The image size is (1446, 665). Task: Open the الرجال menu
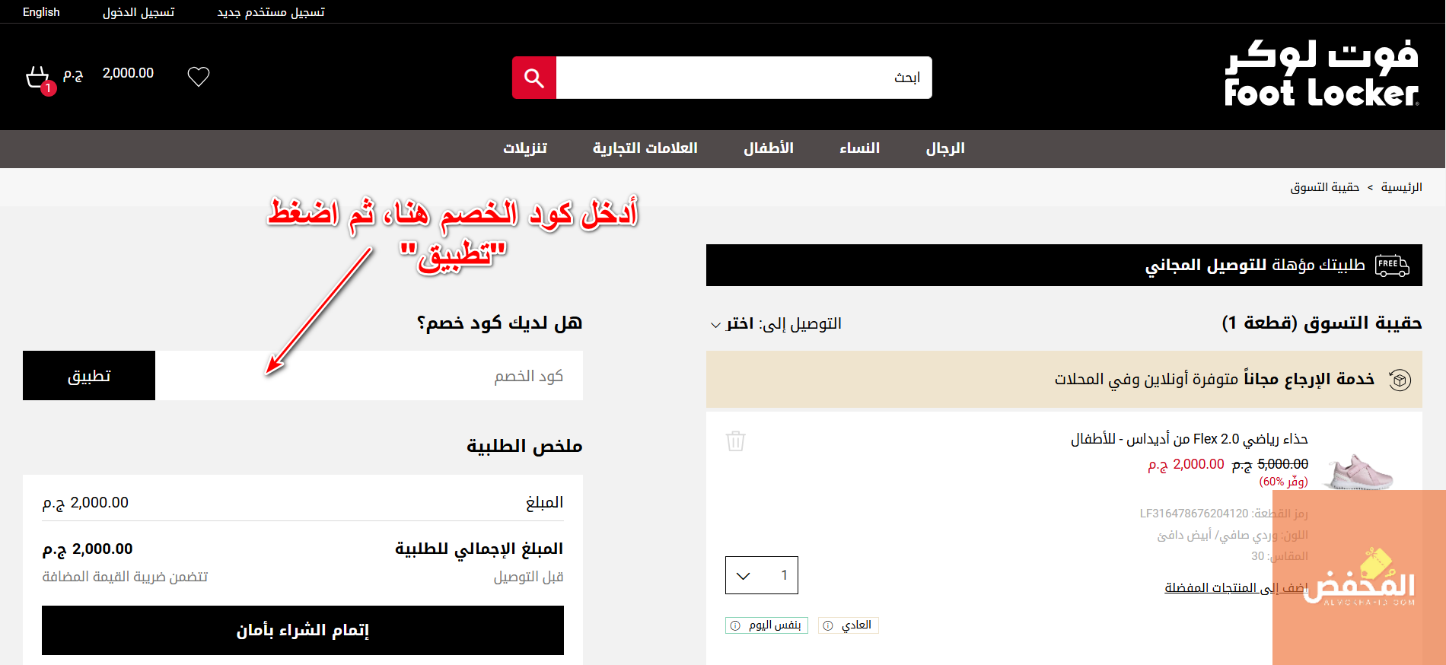pos(944,148)
